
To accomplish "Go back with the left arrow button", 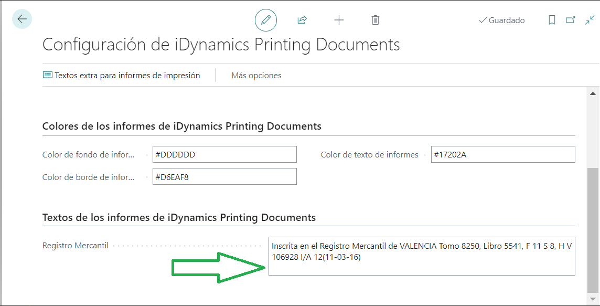I will [22, 19].
